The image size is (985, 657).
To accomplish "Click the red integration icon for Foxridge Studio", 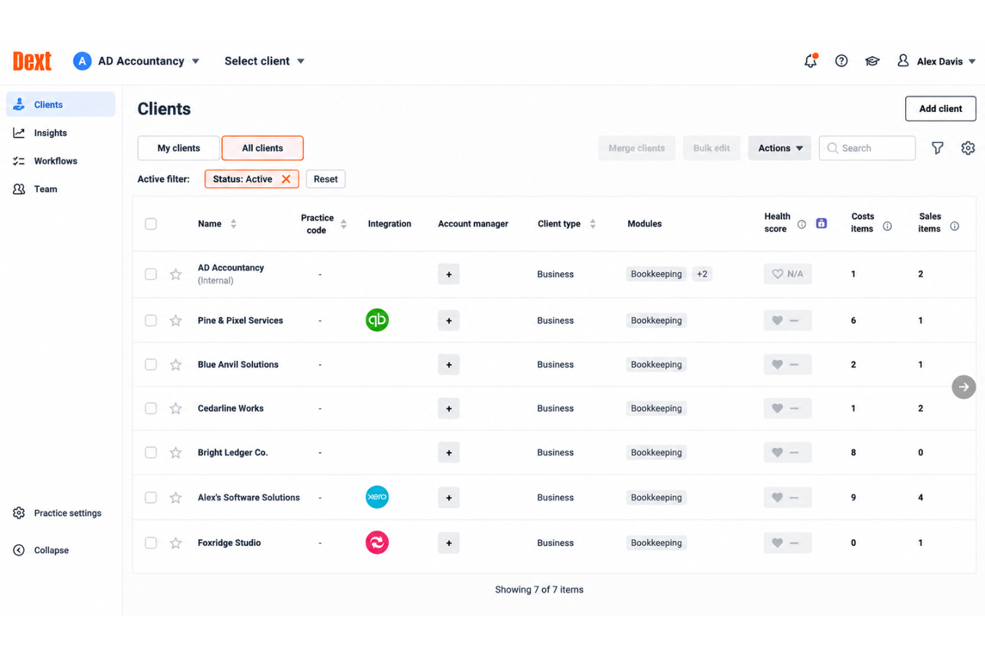I will tap(377, 543).
